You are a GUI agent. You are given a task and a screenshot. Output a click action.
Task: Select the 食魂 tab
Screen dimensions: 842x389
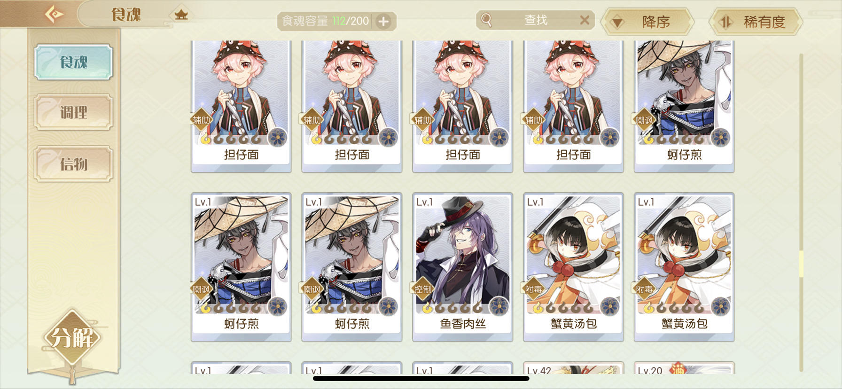pyautogui.click(x=73, y=62)
